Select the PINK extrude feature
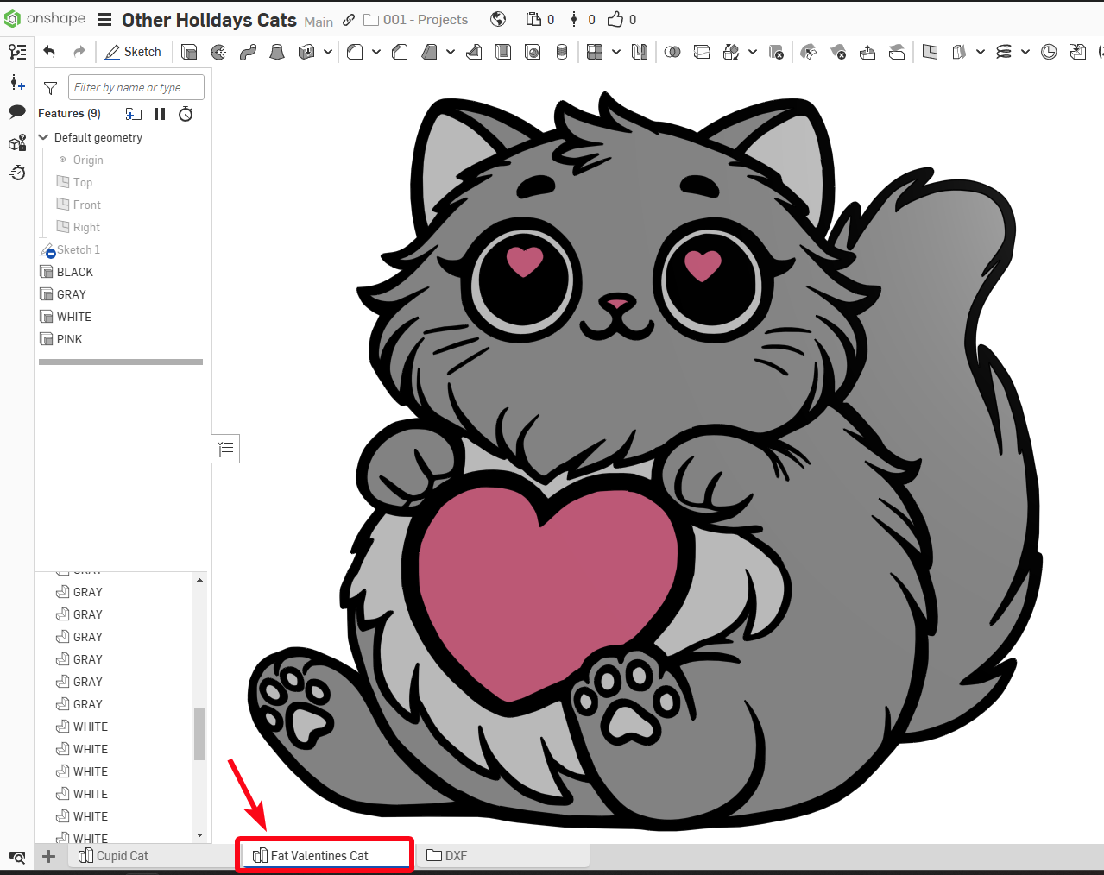Screen dimensions: 1104x875 (x=70, y=339)
